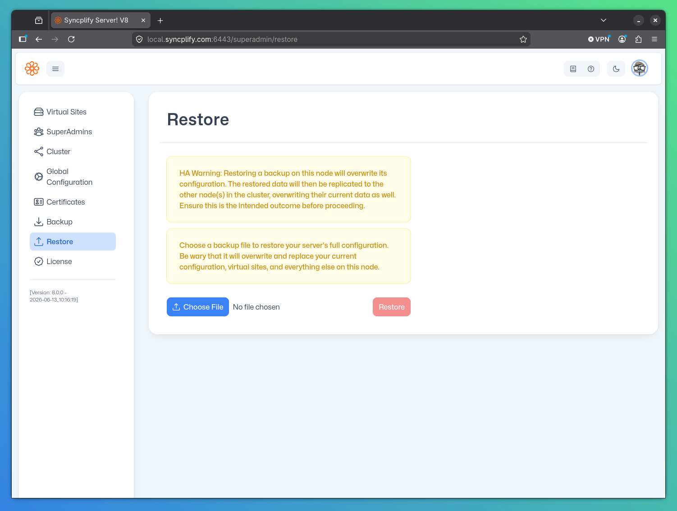Viewport: 677px width, 511px height.
Task: Open the browser account icon
Action: pyautogui.click(x=622, y=39)
